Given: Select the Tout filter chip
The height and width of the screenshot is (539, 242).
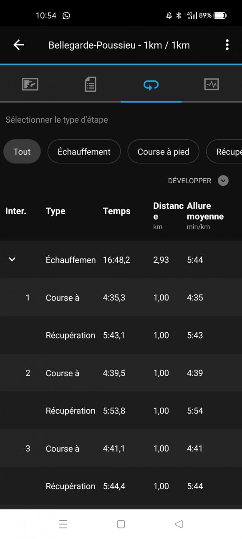Looking at the screenshot, I should tap(22, 151).
